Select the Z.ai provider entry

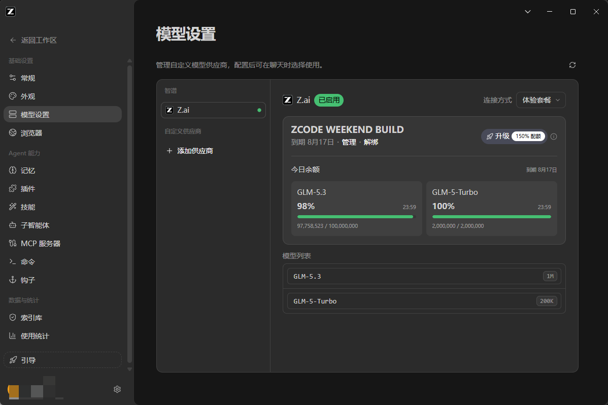(x=213, y=110)
